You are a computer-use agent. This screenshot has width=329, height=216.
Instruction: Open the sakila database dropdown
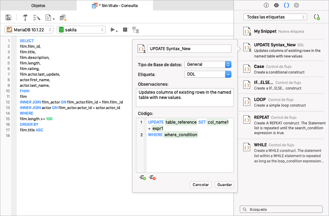[x=81, y=30]
